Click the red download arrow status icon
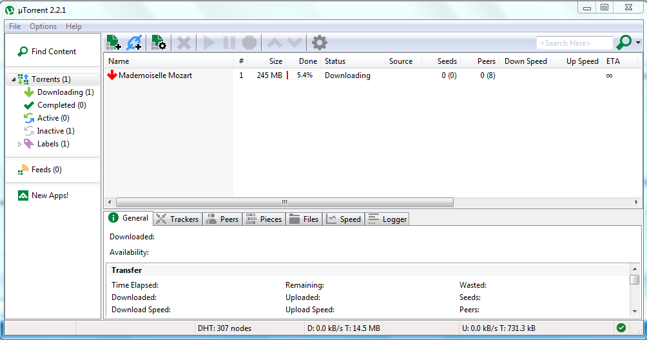This screenshot has height=340, width=647. (x=112, y=75)
